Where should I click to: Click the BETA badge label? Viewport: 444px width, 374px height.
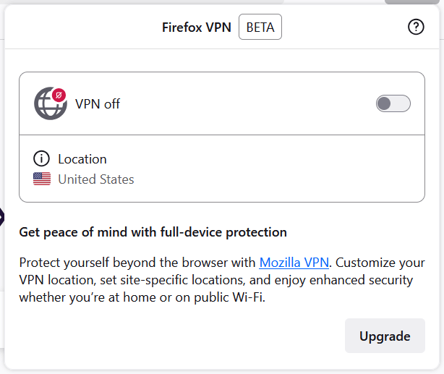[260, 27]
